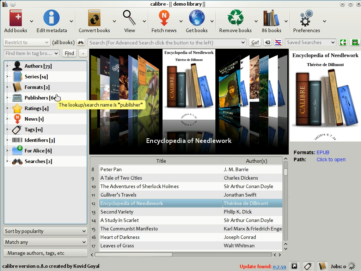Click the Remove books recycle icon
361x271 pixels.
click(x=235, y=18)
